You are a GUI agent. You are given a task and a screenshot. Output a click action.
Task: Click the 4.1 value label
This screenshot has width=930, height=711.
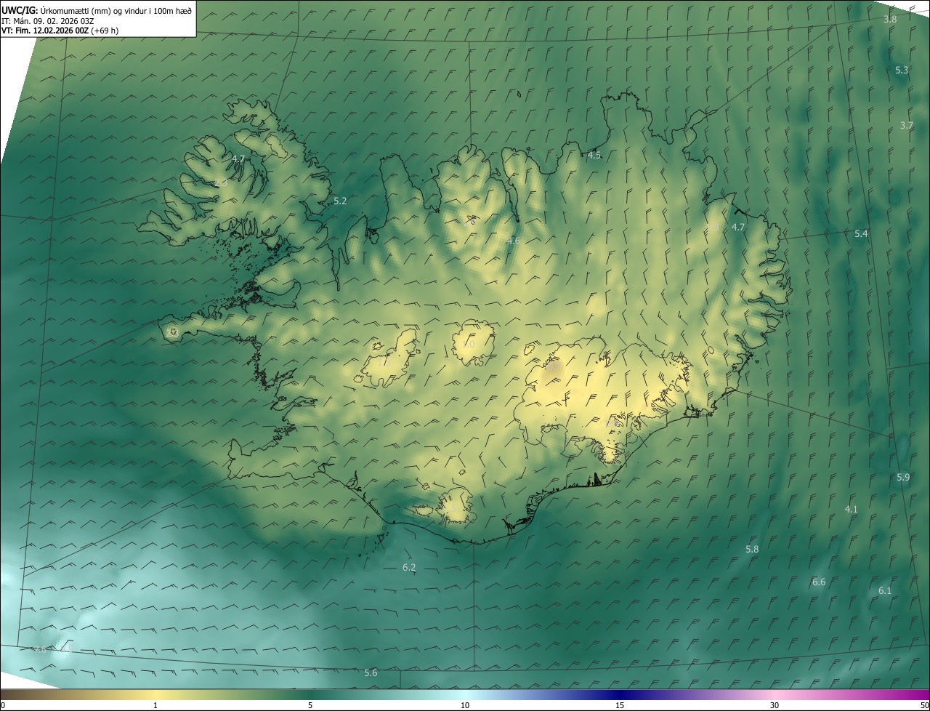pos(852,509)
